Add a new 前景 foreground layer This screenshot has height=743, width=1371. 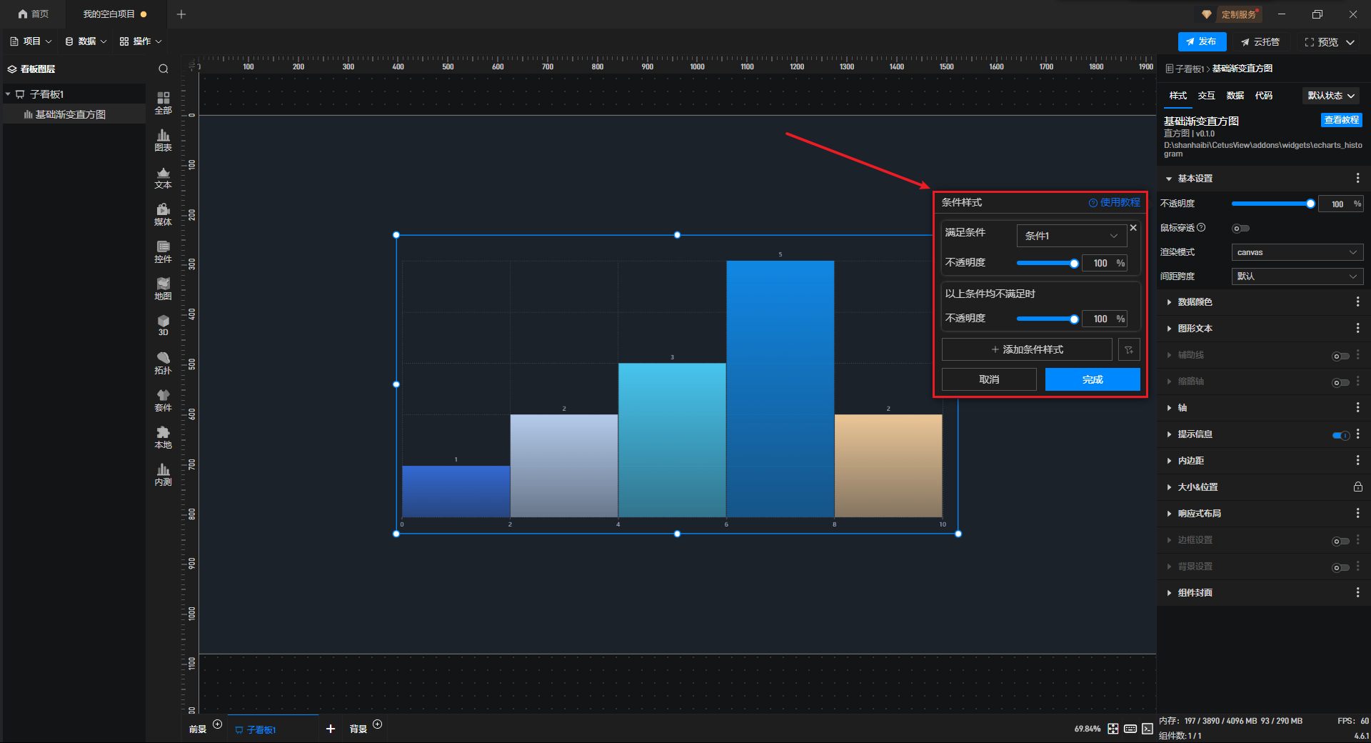(218, 724)
